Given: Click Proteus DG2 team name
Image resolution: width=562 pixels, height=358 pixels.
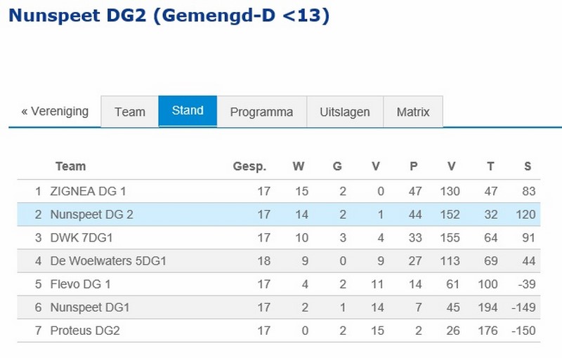Looking at the screenshot, I should (x=85, y=331).
